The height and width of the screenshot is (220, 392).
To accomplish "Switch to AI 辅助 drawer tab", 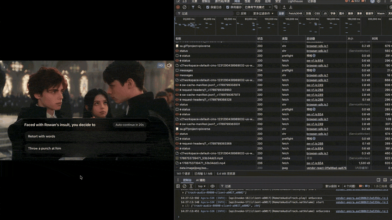I will (200, 180).
